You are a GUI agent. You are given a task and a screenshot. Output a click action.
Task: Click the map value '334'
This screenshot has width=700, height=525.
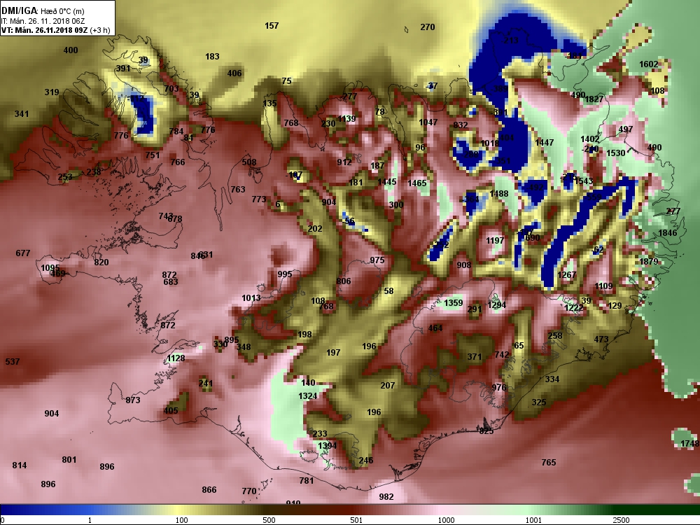click(552, 379)
